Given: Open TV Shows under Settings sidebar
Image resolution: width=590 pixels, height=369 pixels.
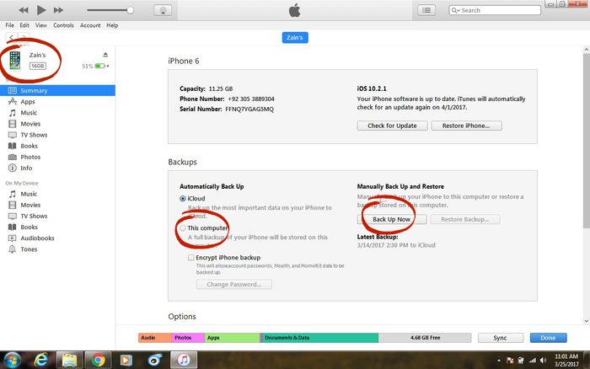Looking at the screenshot, I should point(34,135).
